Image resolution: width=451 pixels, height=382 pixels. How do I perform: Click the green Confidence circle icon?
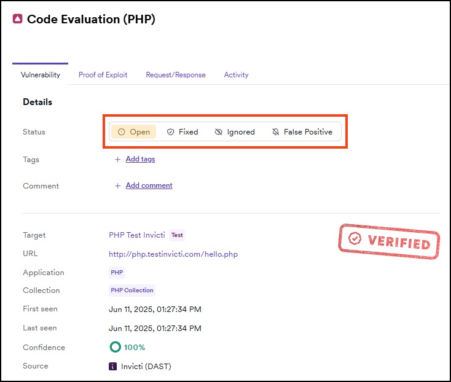(x=115, y=348)
